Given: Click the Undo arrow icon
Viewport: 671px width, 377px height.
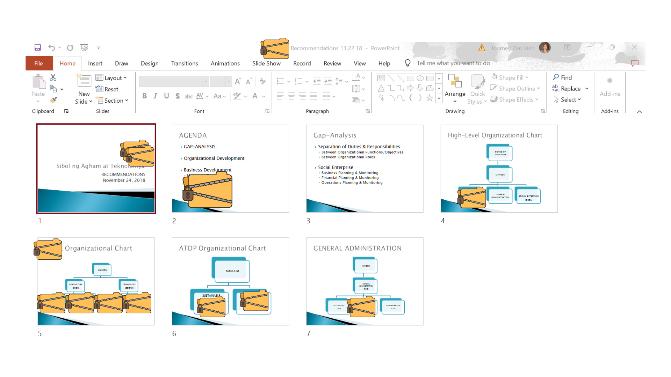Looking at the screenshot, I should point(51,47).
